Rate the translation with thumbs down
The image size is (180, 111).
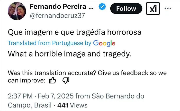[x=66, y=80]
